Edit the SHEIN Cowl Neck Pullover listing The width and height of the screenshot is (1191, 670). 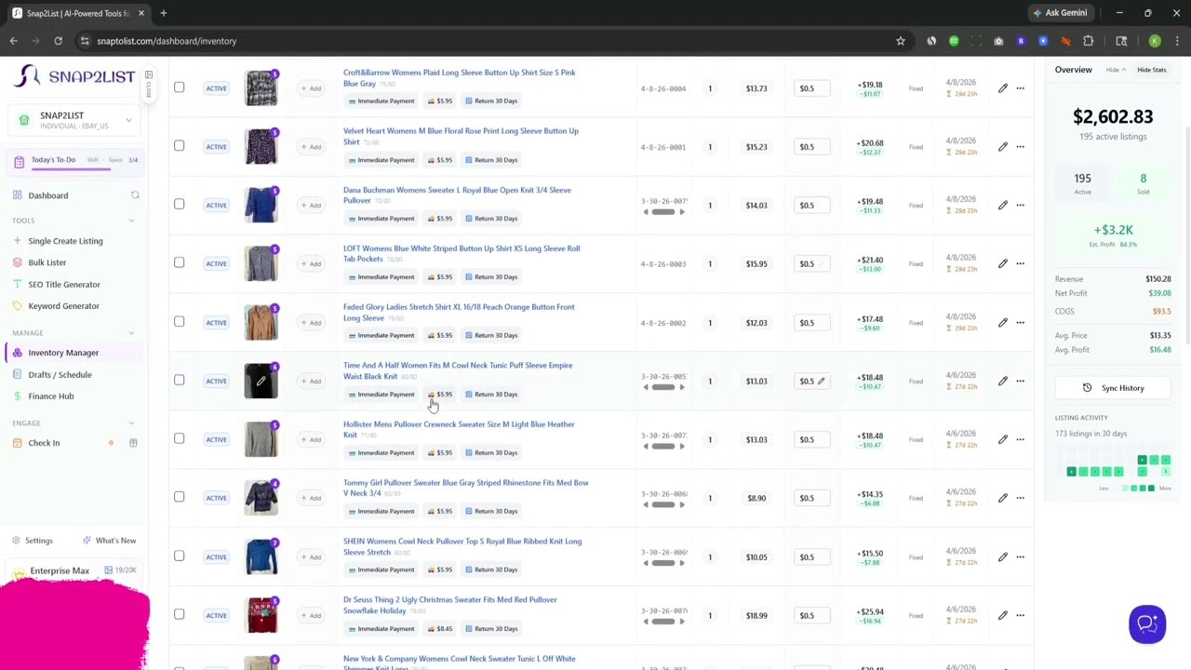(1002, 556)
